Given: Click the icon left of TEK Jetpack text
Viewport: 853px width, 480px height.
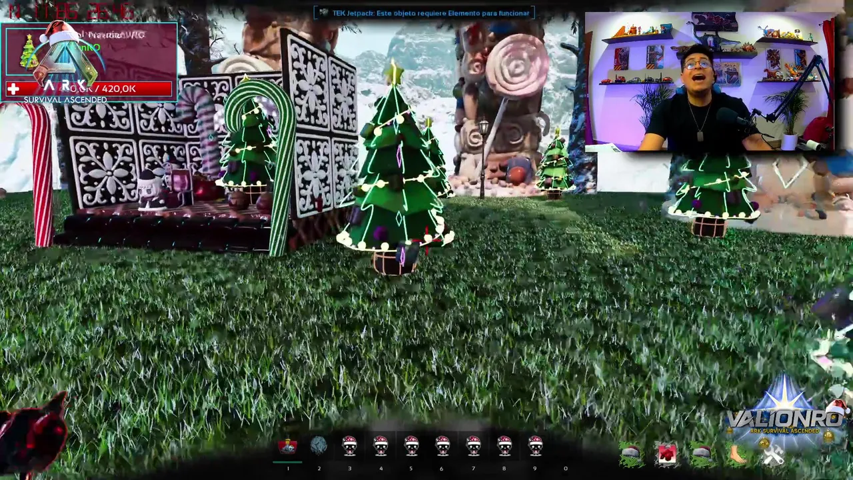Looking at the screenshot, I should [x=324, y=13].
